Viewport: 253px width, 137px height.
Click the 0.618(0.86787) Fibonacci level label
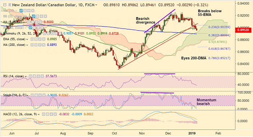tap(219, 48)
